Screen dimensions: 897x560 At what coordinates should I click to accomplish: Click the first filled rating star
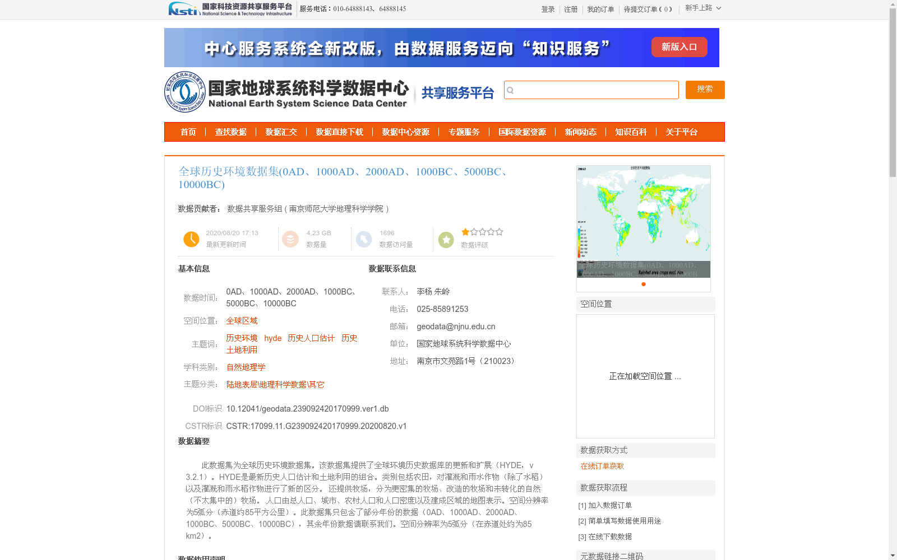pos(465,232)
